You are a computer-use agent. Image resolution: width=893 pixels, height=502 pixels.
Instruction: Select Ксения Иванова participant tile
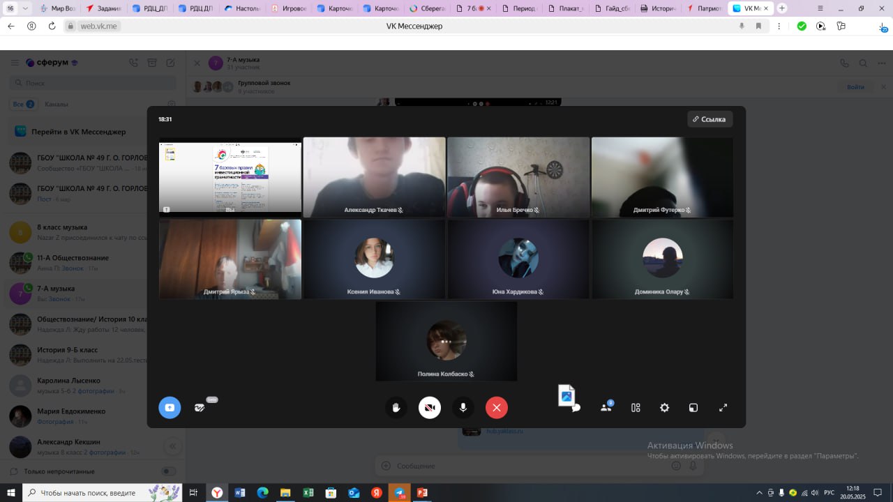click(x=374, y=259)
